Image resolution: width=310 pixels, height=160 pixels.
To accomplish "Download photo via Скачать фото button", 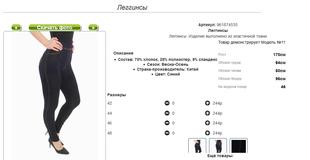I will click(55, 28).
